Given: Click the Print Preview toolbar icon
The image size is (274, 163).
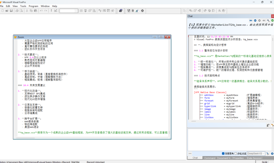Looking at the screenshot, I should 21,11.
